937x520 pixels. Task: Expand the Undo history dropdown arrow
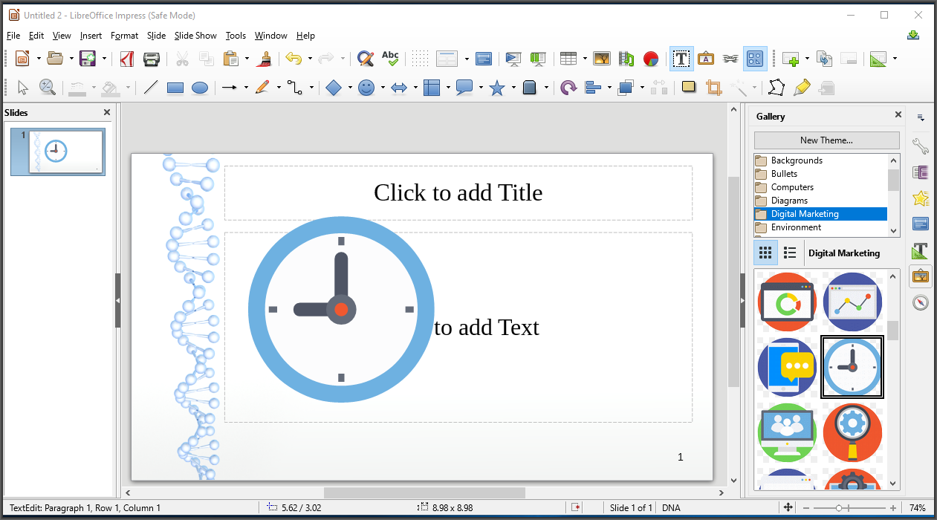coord(310,59)
